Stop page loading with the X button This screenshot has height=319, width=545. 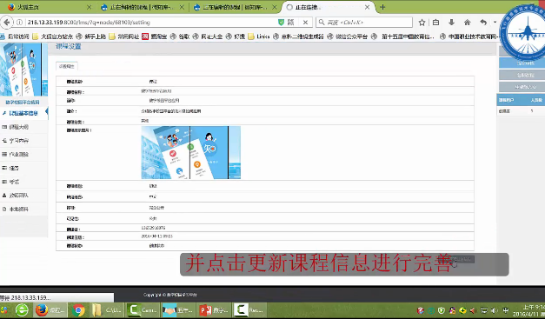(x=305, y=23)
